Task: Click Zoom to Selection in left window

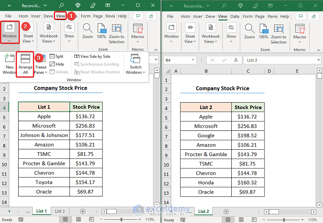Action: 117,33
